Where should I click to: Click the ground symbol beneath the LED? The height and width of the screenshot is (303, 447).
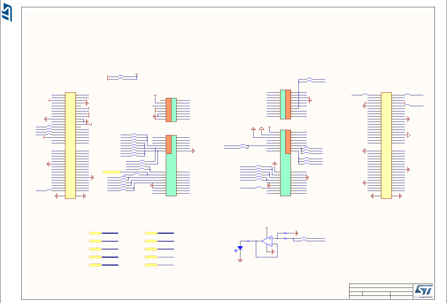click(x=240, y=260)
